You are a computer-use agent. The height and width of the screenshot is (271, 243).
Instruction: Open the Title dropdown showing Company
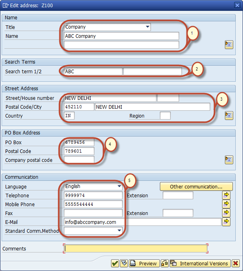coord(147,27)
